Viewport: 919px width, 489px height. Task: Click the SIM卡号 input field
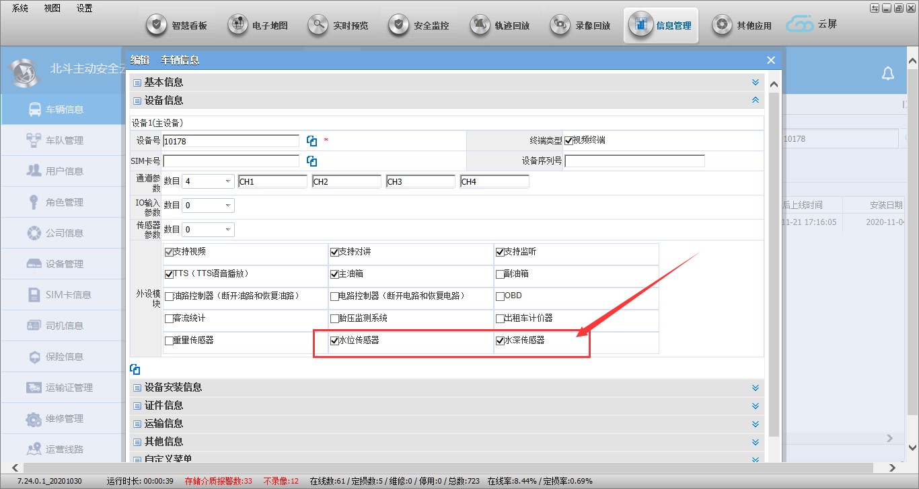(231, 161)
